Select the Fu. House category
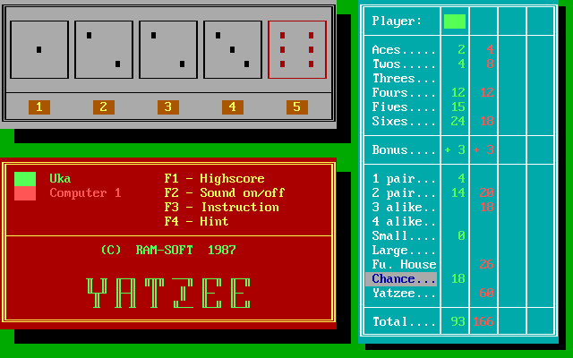 (x=404, y=265)
